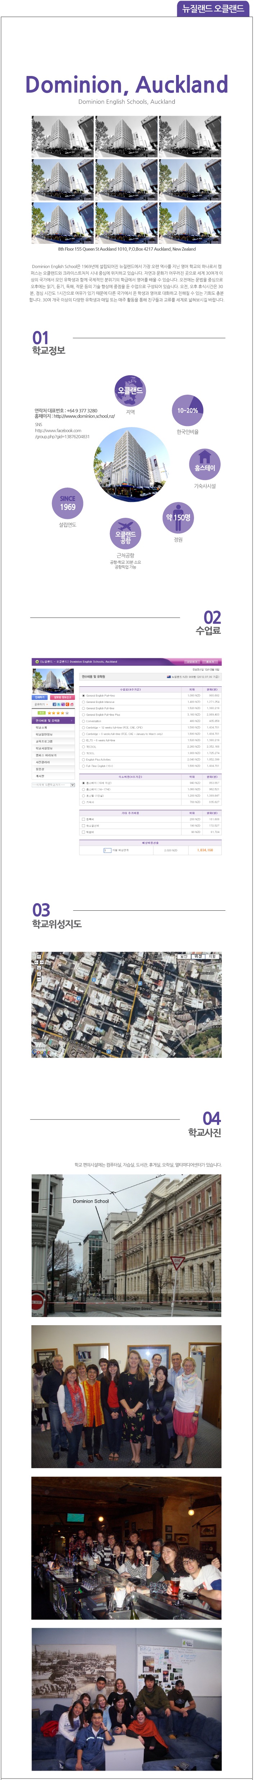Open the 학교일반정보 sidebar menu item
The image size is (254, 1780).
pyautogui.click(x=54, y=735)
